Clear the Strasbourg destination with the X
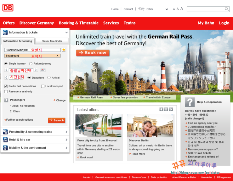 (57, 56)
